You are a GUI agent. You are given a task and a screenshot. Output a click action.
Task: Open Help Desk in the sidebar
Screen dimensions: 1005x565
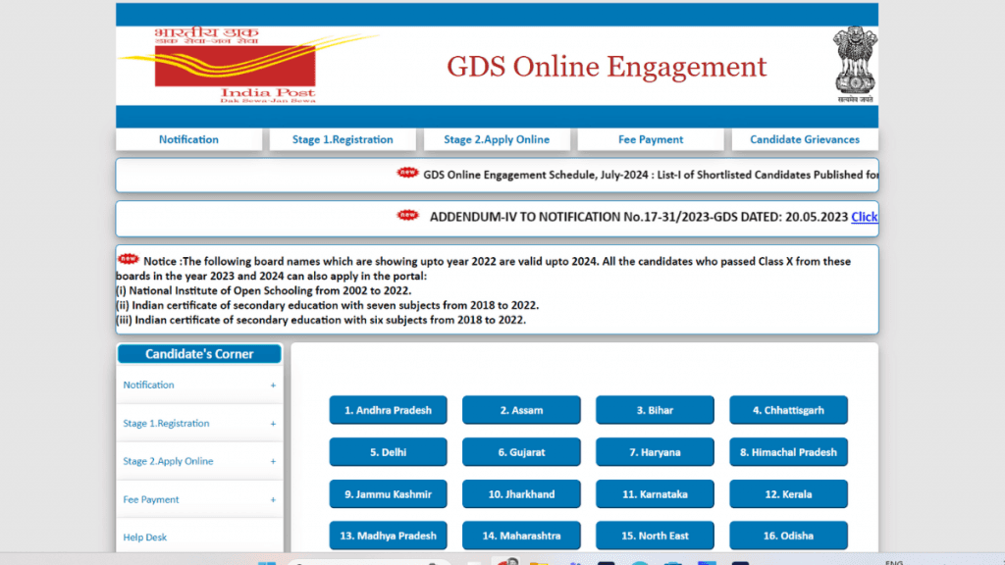tap(145, 538)
